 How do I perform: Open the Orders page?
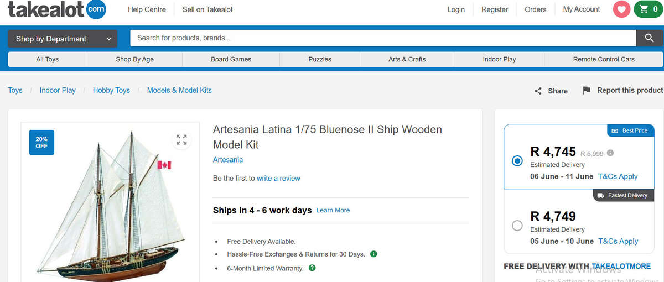pyautogui.click(x=536, y=9)
